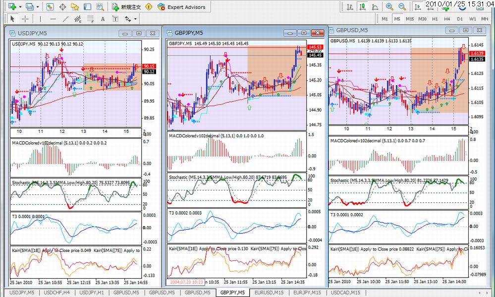Switch chart to Bar Chart mode

[350, 6]
